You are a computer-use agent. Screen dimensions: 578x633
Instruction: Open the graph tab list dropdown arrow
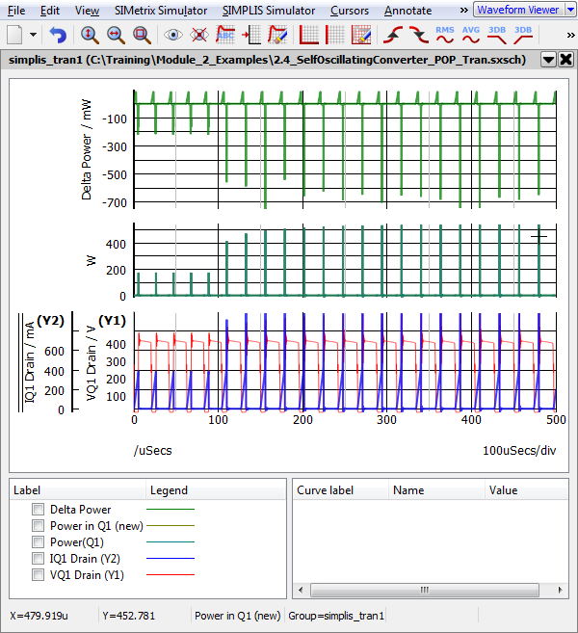548,59
